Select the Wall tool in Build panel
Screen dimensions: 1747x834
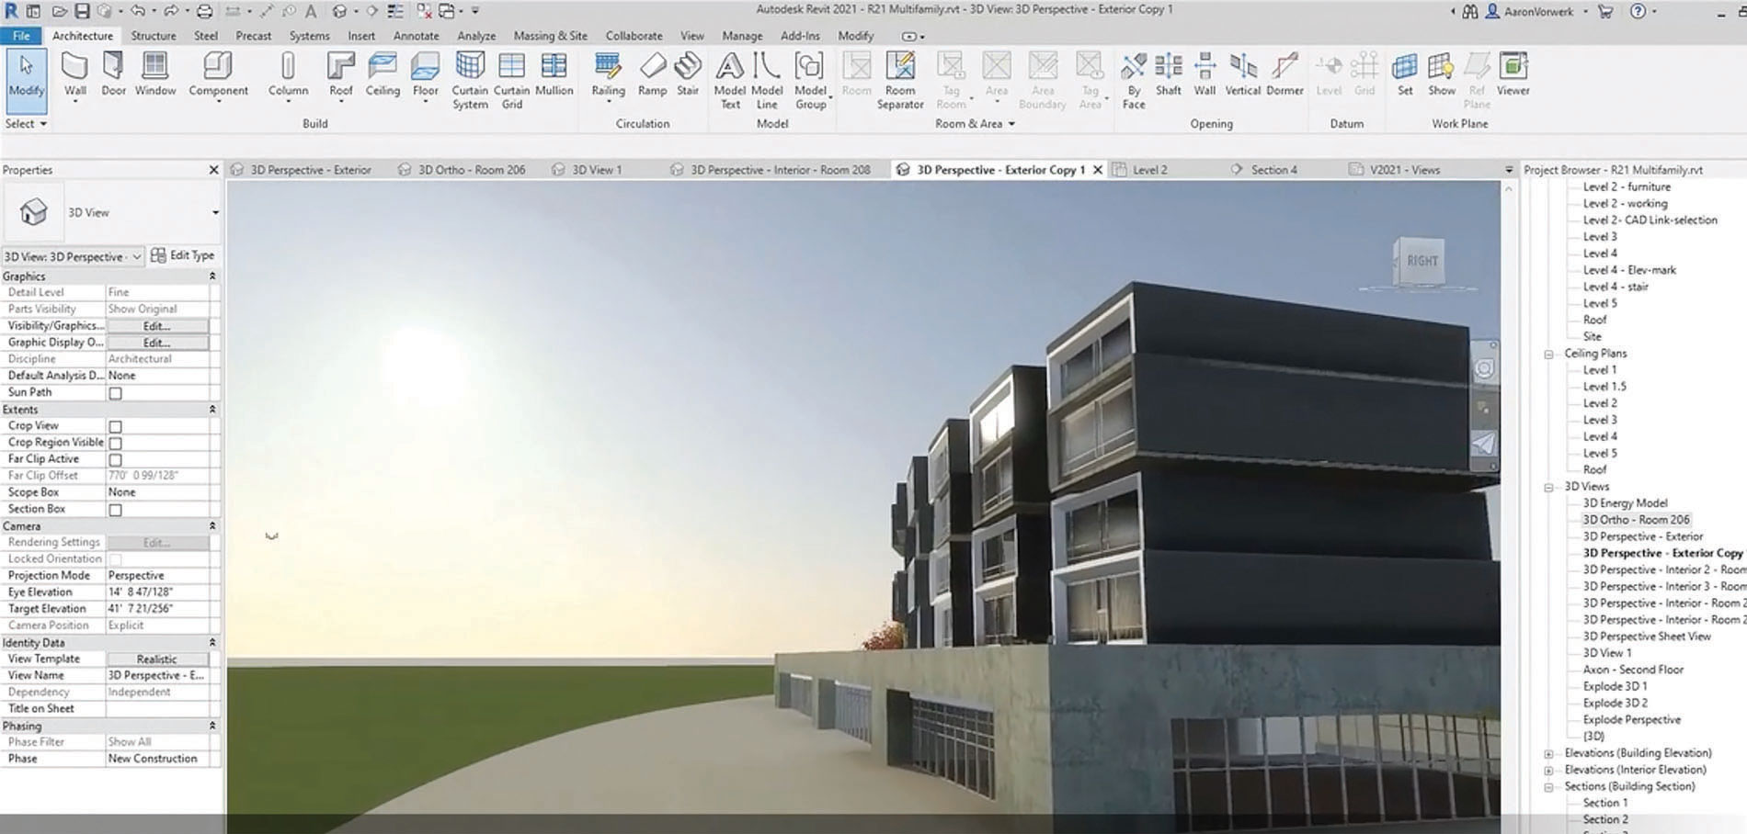[74, 75]
